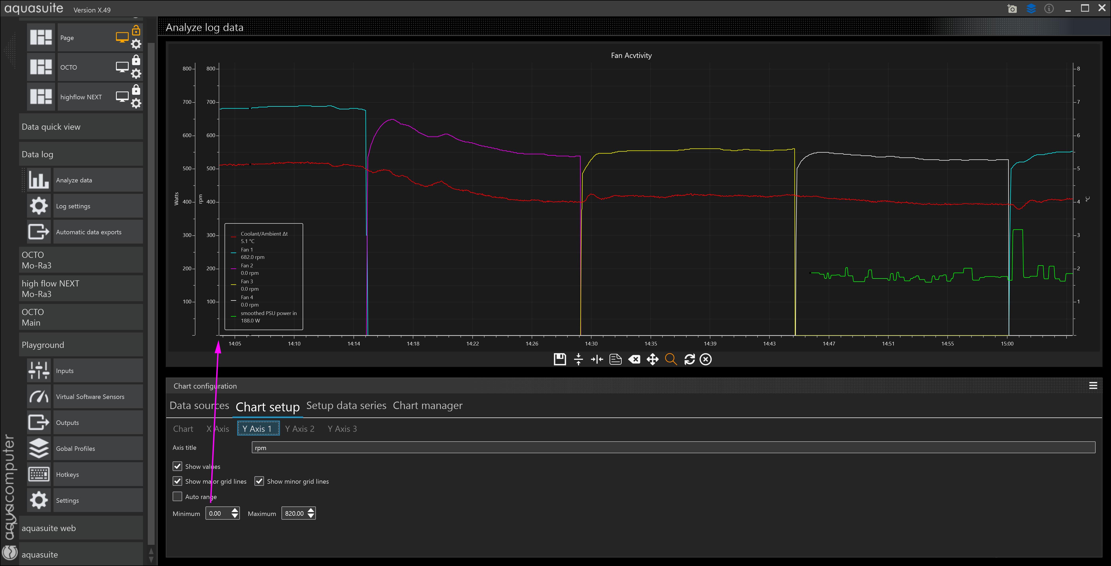The height and width of the screenshot is (566, 1111).
Task: Click the save chart floppy disk icon
Action: [x=559, y=359]
